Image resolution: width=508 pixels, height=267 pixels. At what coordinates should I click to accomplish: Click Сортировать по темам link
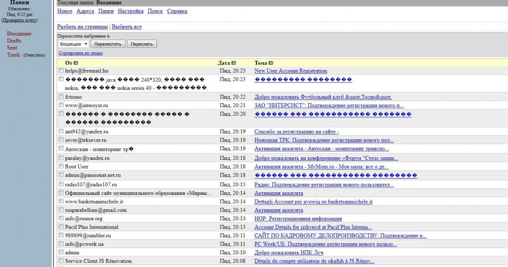click(x=81, y=53)
